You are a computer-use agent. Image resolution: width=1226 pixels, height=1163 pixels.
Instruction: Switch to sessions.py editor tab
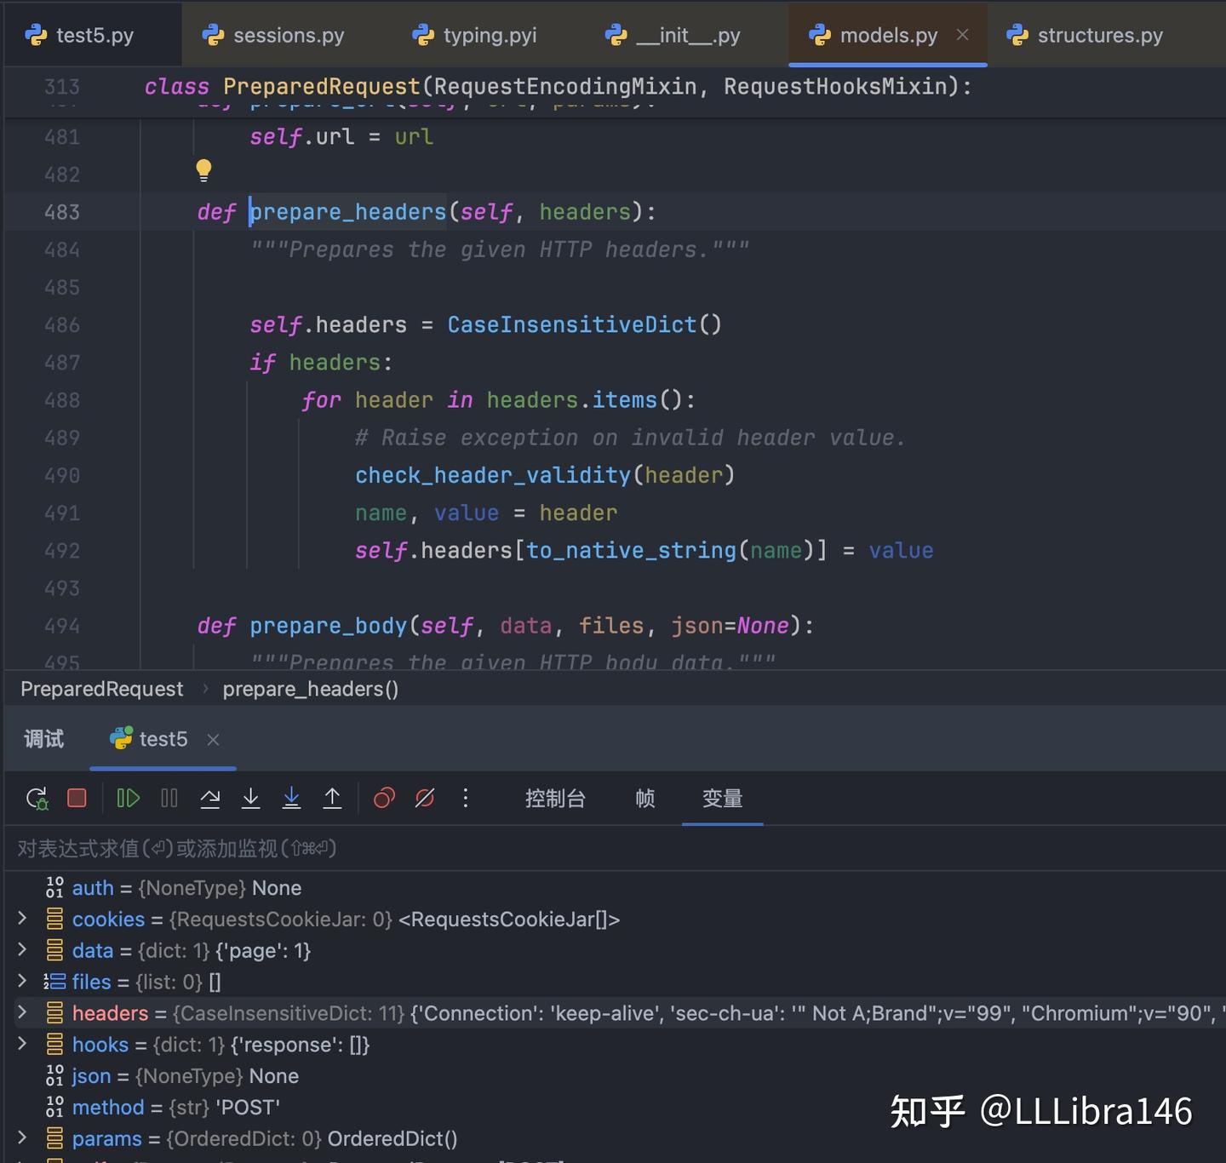pyautogui.click(x=272, y=35)
